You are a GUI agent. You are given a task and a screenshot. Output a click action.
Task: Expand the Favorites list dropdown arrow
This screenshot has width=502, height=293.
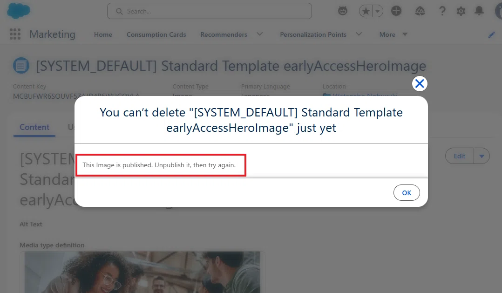click(378, 11)
